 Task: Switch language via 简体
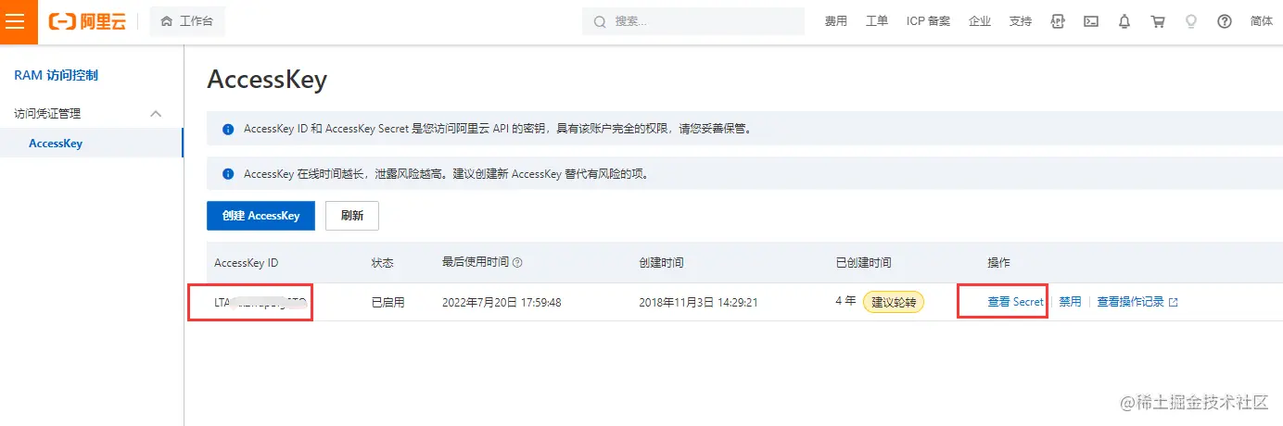click(1262, 21)
